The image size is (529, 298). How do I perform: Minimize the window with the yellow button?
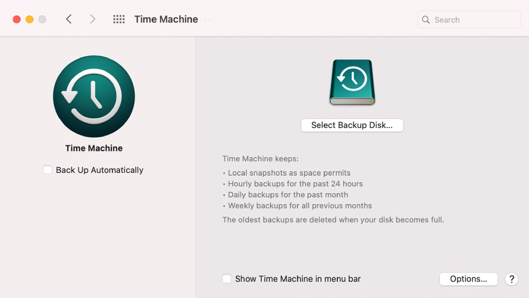(x=30, y=20)
